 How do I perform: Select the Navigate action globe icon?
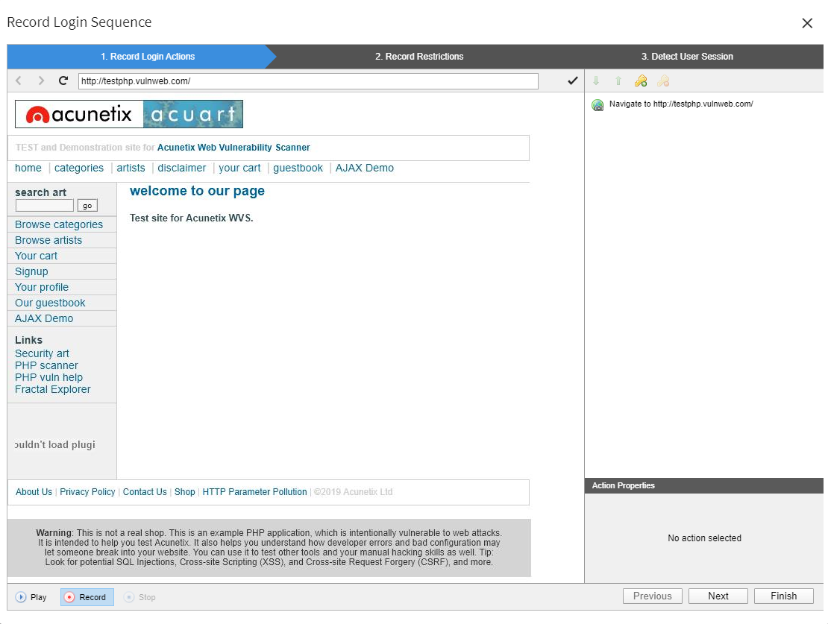598,105
